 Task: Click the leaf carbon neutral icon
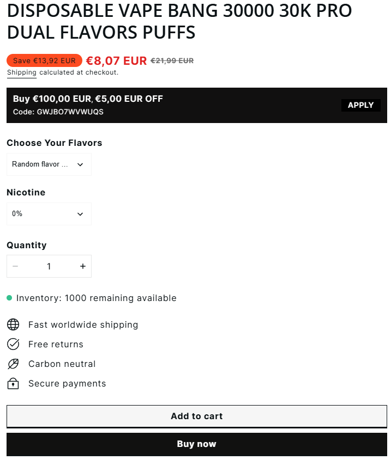point(13,364)
